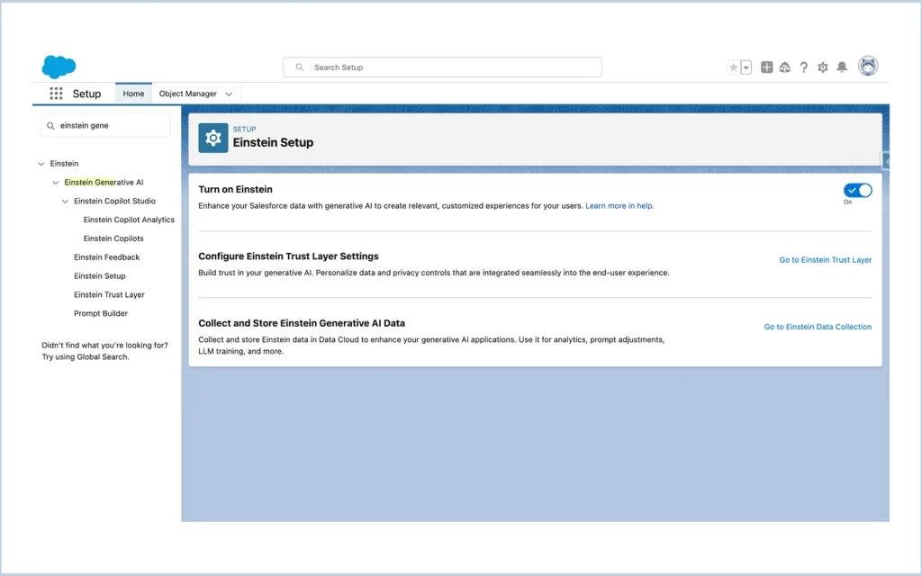The image size is (922, 576).
Task: Open the App Launcher grid icon
Action: coord(56,94)
